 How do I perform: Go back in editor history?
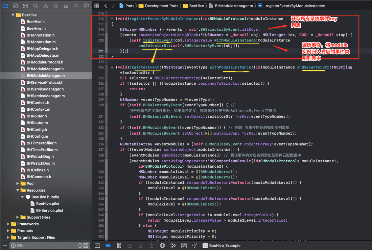coord(106,6)
